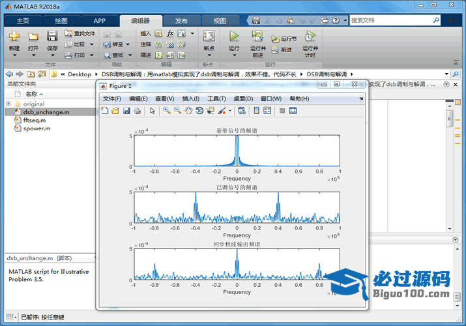Select the Figure zoom in tool
466x326 pixels.
point(167,111)
